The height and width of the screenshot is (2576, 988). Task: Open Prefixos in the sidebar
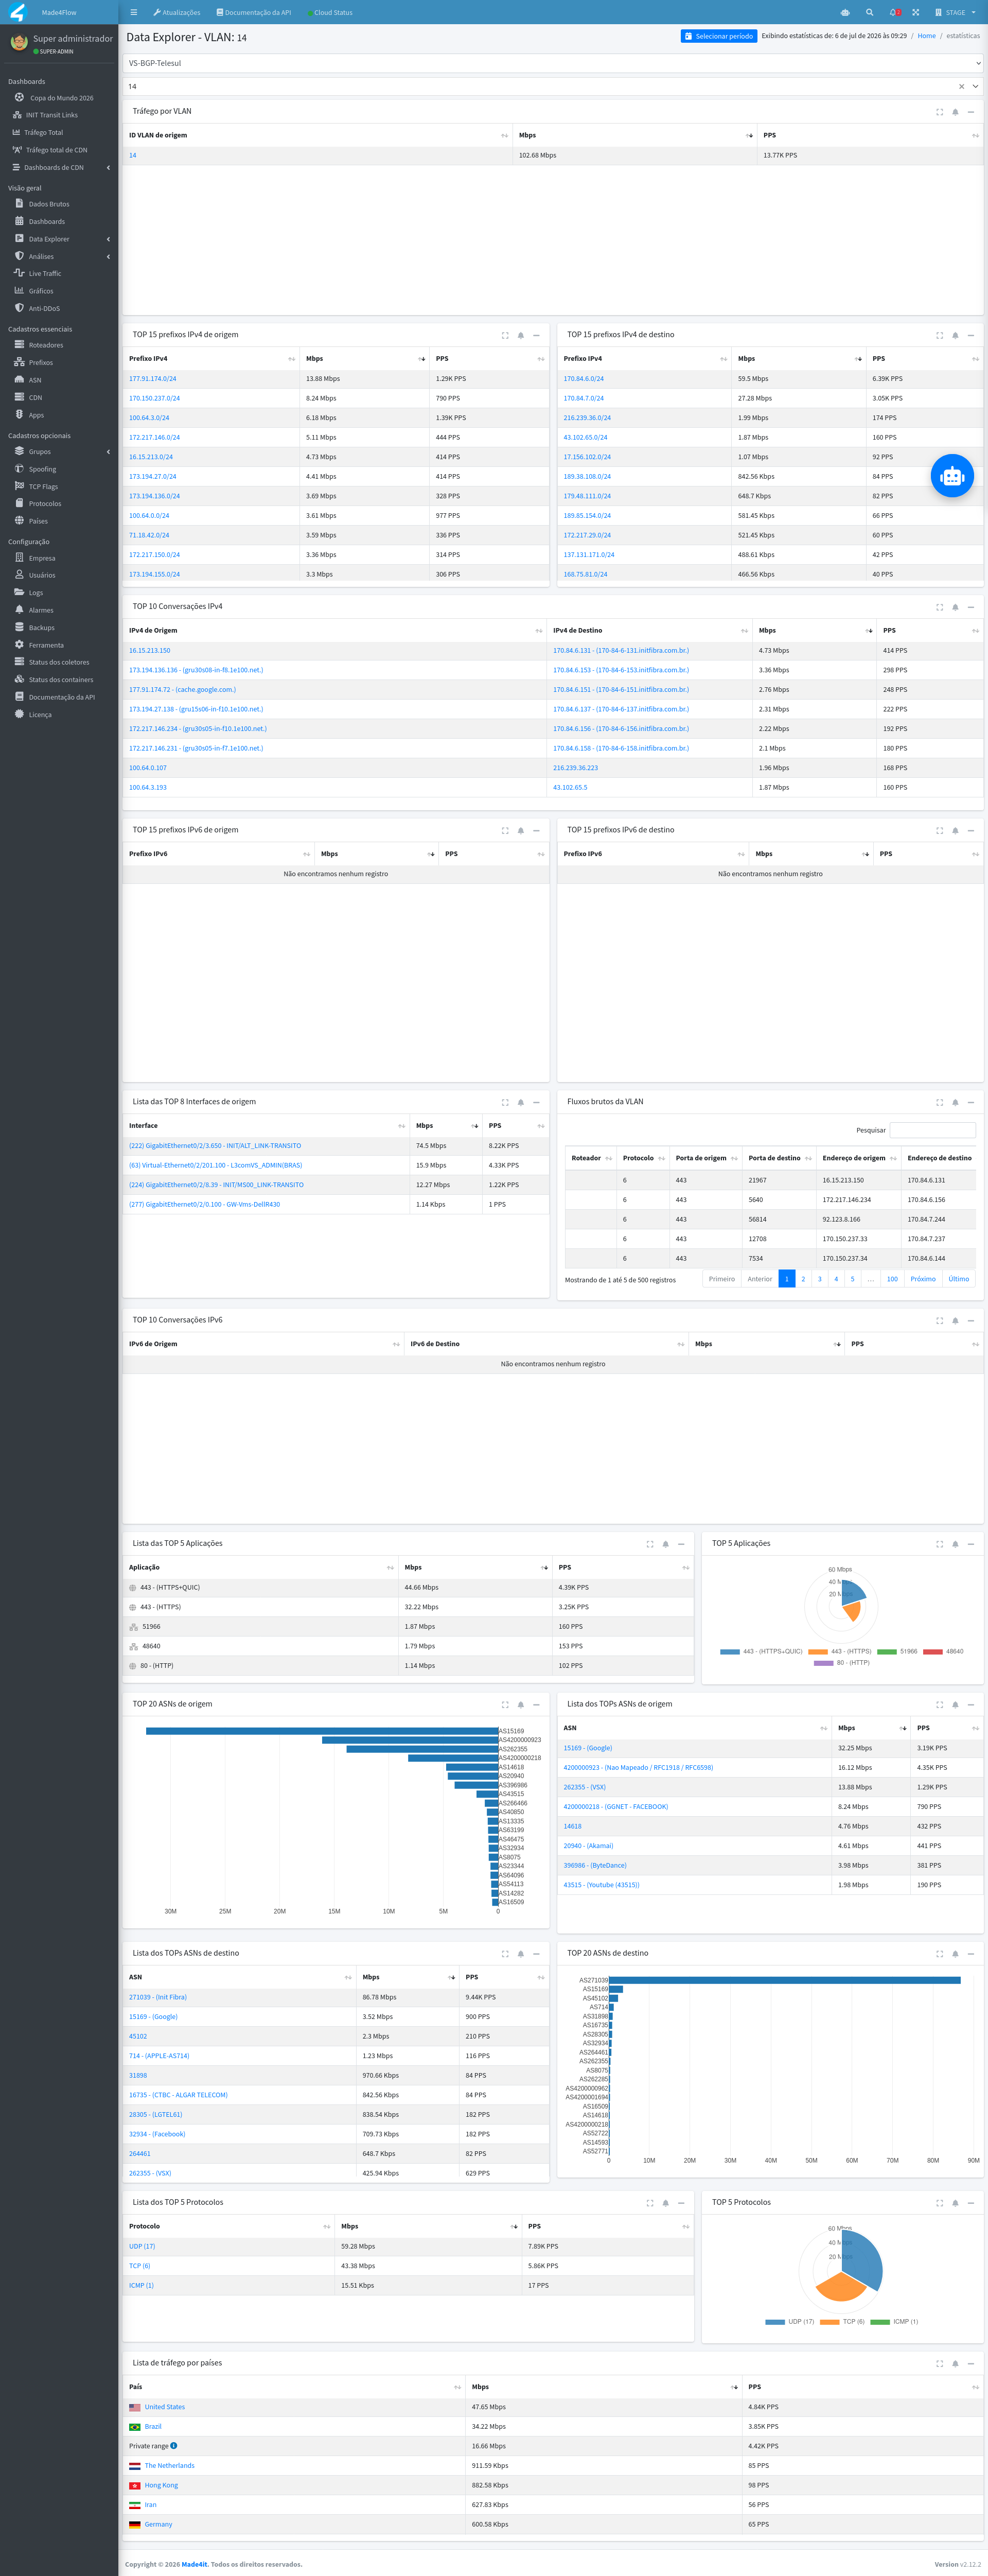point(40,362)
